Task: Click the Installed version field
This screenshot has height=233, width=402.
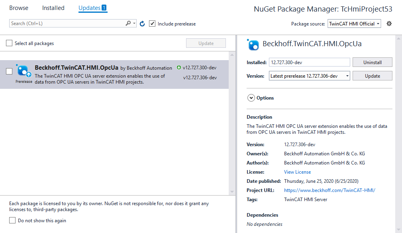Action: coord(310,62)
